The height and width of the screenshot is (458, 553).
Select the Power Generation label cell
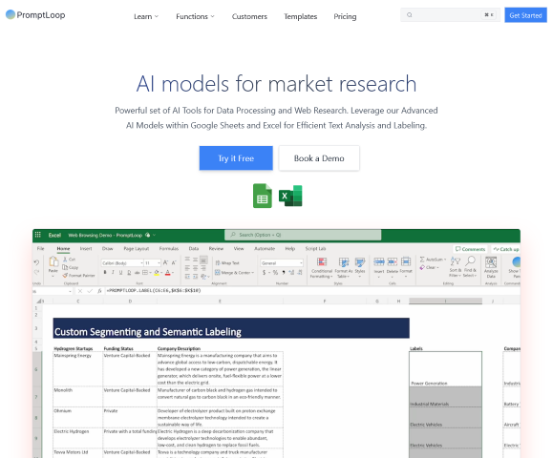pos(445,369)
